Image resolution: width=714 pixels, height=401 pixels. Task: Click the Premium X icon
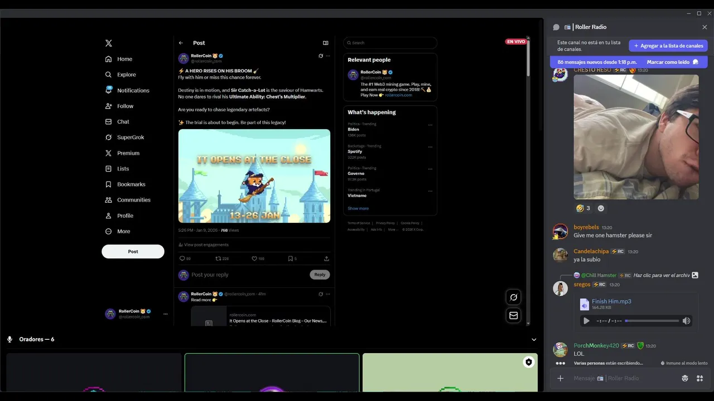(109, 153)
